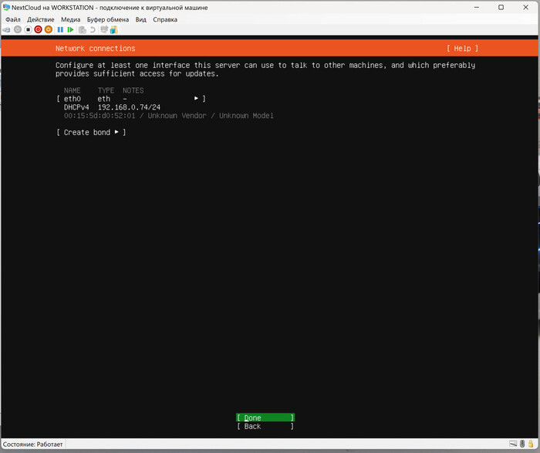Click the MAC address 00:15:5d:d0:52:01 line
Viewport: 540px width, 453px height.
tap(169, 116)
